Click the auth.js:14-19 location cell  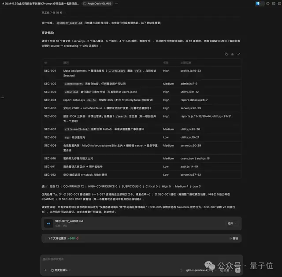click(x=189, y=166)
